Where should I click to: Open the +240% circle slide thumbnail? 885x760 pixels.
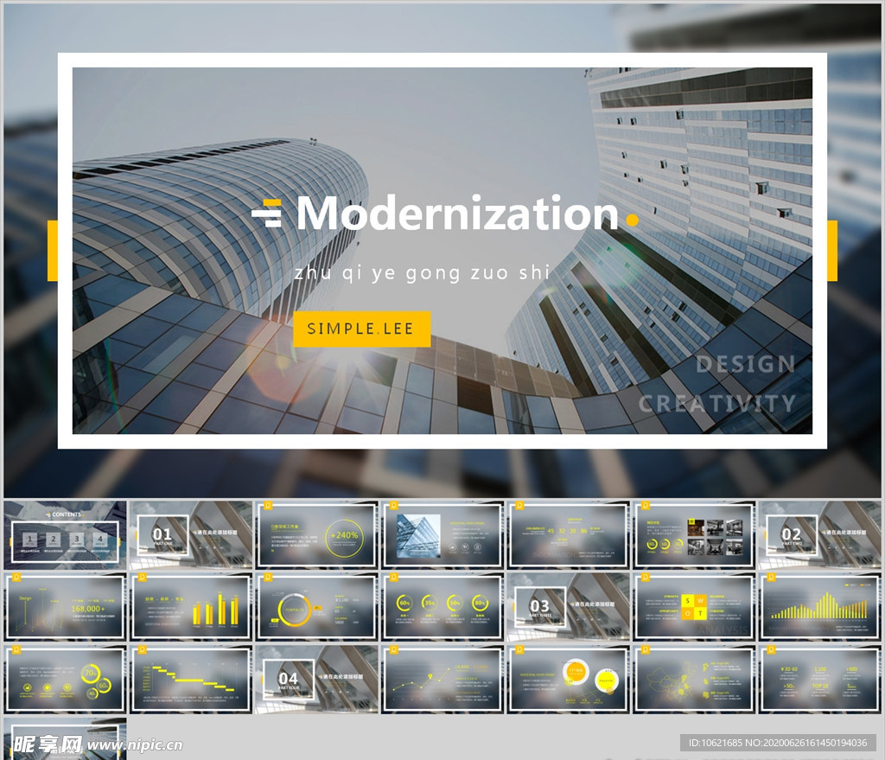pos(316,535)
